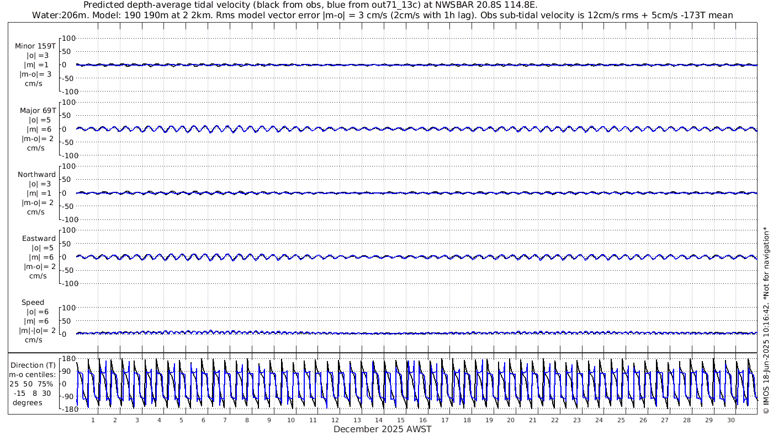Screen dimensions: 773x441
Task: Click day '15' on the date axis
Action: (401, 420)
